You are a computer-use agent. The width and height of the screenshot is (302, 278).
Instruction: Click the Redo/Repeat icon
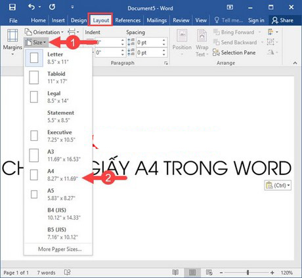pyautogui.click(x=52, y=7)
